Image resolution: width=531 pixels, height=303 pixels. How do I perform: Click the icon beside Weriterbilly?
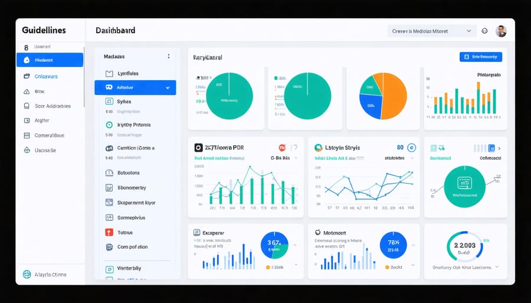[109, 269]
